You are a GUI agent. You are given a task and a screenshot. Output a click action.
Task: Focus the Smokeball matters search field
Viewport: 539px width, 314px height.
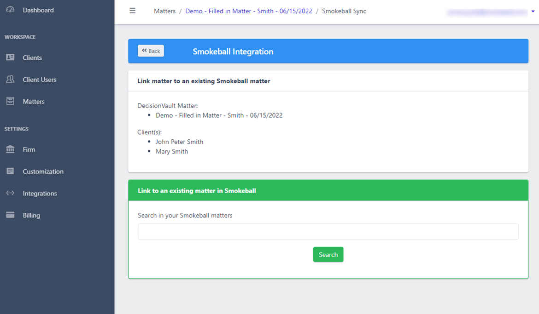328,231
